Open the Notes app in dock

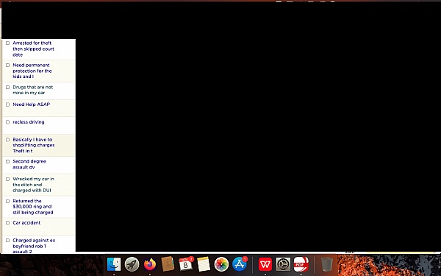pos(204,264)
